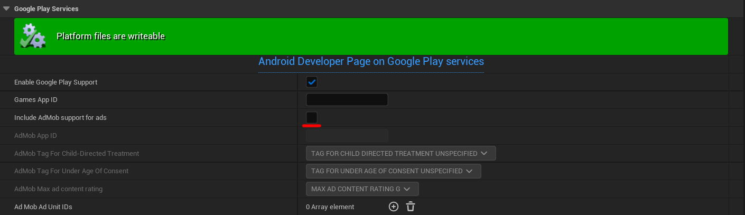The image size is (745, 215).
Task: Click the 0 Array element text
Action: (x=330, y=207)
